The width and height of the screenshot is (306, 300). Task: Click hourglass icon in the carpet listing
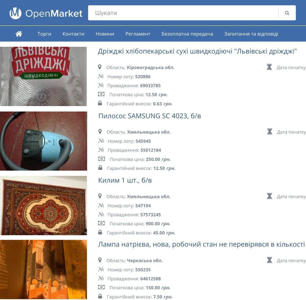(x=269, y=196)
